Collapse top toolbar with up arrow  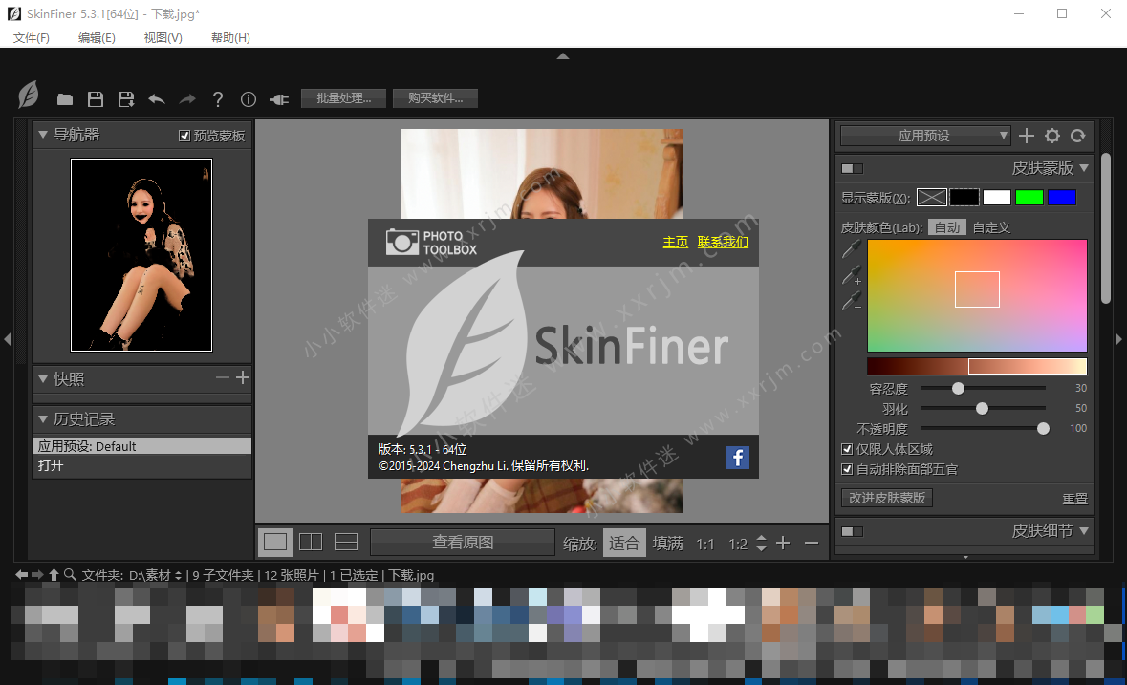[x=563, y=56]
